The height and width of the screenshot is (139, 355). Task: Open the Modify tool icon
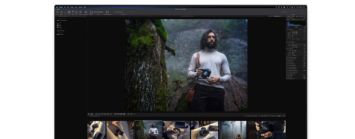pyautogui.click(x=69, y=12)
